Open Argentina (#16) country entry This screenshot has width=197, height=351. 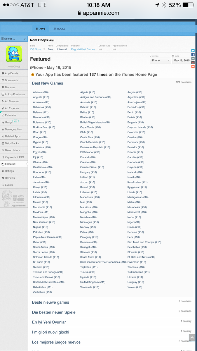tap(136, 97)
